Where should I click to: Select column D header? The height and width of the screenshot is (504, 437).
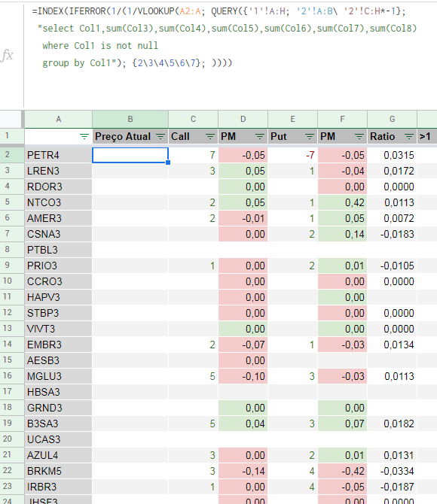(x=243, y=120)
